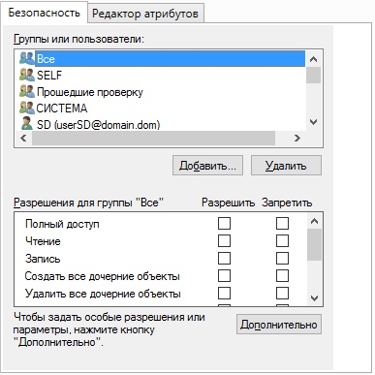This screenshot has height=375, width=375.
Task: Click the permissions list vertical scrollbar thumb
Action: coord(314,244)
